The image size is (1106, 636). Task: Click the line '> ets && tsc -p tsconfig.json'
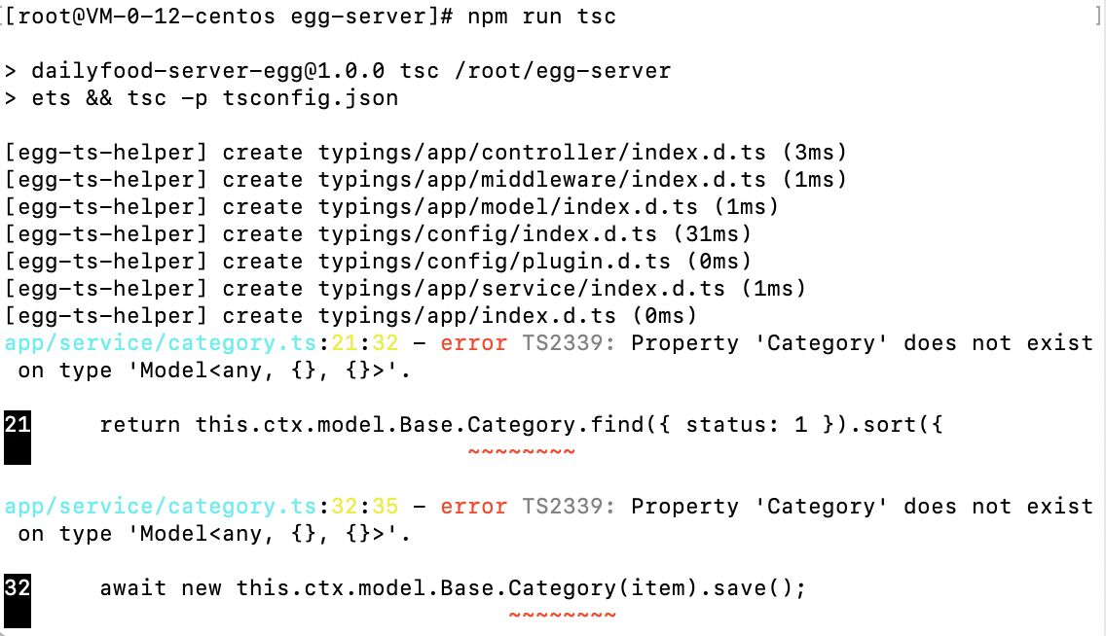point(201,98)
